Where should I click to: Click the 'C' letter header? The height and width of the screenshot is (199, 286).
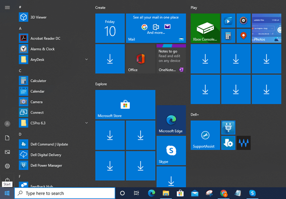coord(20,70)
